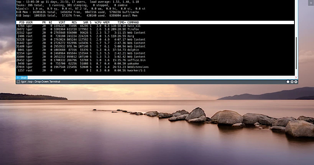The image size is (314, 165).
Task: Add a new session with the plus icon
Action: (x=18, y=78)
